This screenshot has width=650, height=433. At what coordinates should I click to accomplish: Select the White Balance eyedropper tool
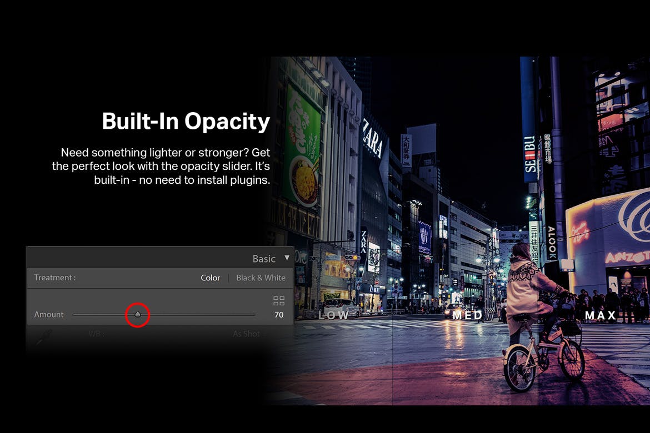44,336
